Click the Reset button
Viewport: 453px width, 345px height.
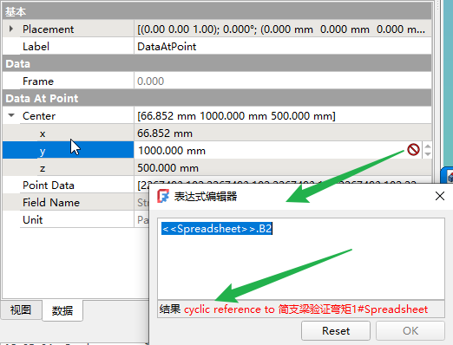[336, 330]
